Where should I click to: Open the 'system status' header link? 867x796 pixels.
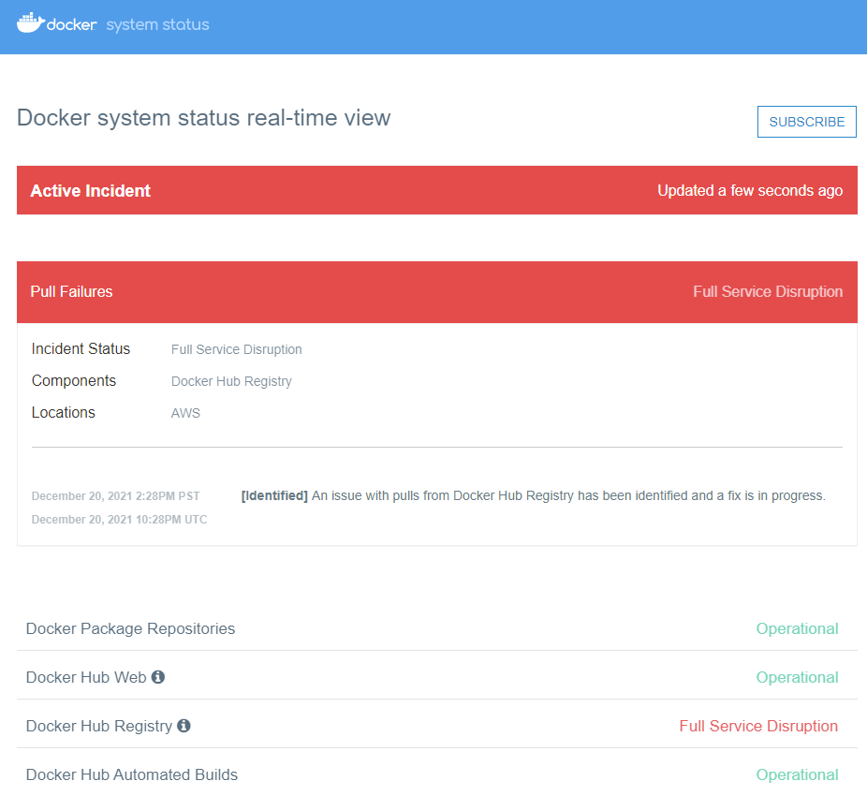click(157, 25)
